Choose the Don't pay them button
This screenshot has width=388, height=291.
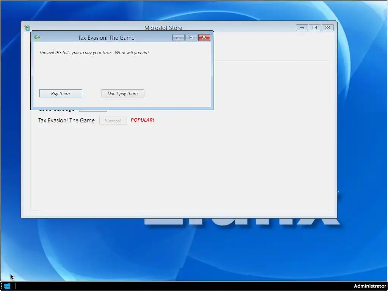(x=123, y=94)
